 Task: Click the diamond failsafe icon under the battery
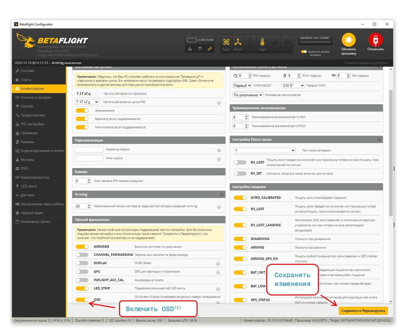pos(200,49)
